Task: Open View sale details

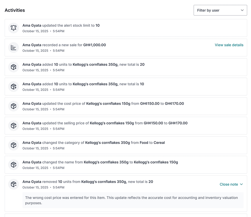Action: pos(229,45)
